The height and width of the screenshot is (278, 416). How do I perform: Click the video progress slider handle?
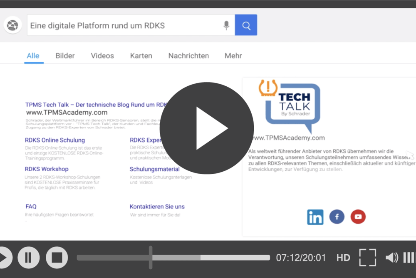pyautogui.click(x=151, y=257)
